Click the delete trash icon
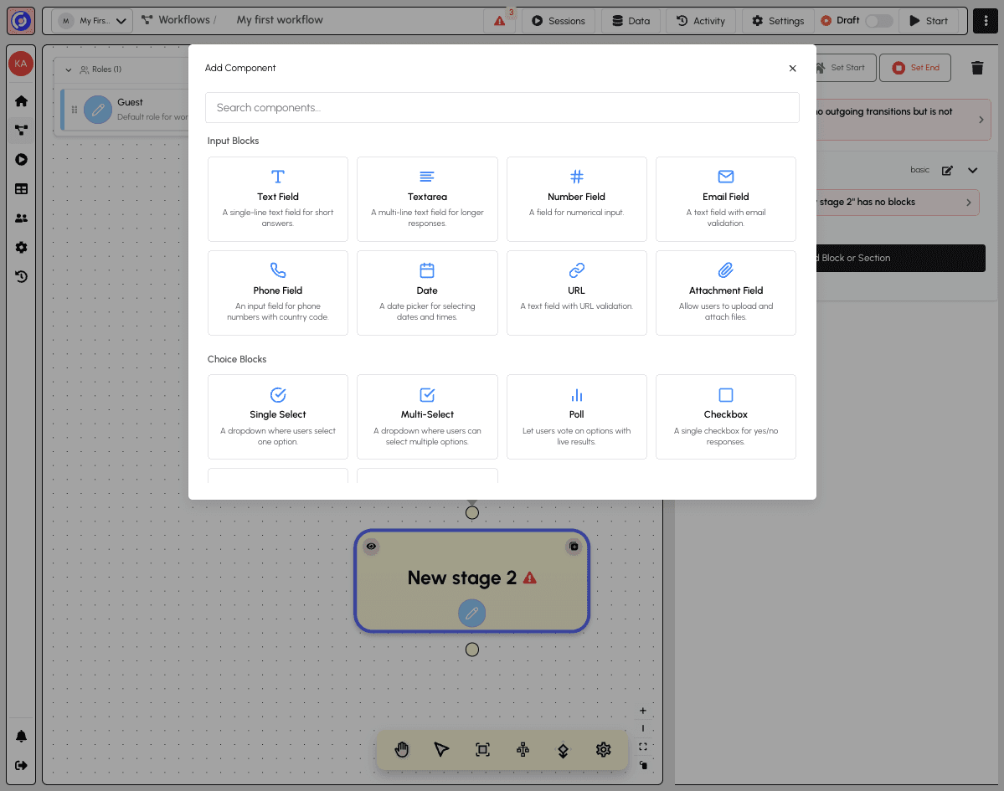 977,68
